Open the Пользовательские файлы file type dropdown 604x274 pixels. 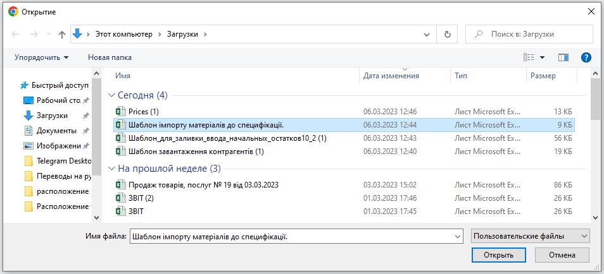tap(531, 235)
